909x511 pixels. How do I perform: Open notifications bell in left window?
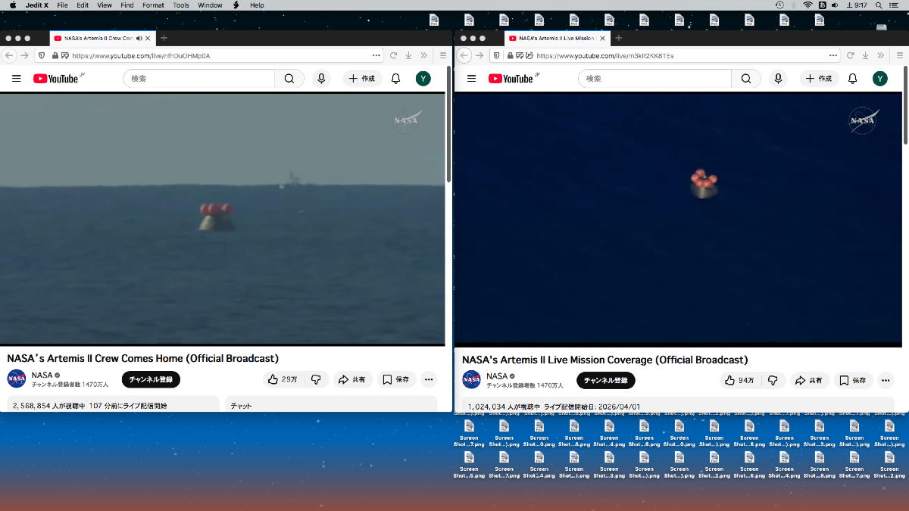395,79
